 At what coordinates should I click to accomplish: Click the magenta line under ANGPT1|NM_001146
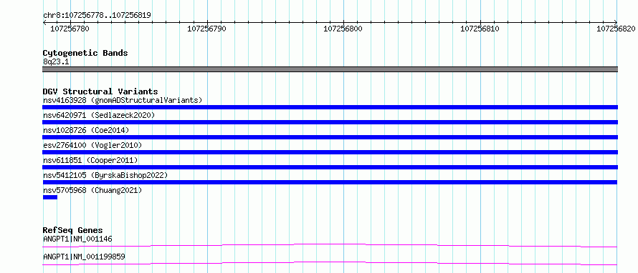point(330,245)
